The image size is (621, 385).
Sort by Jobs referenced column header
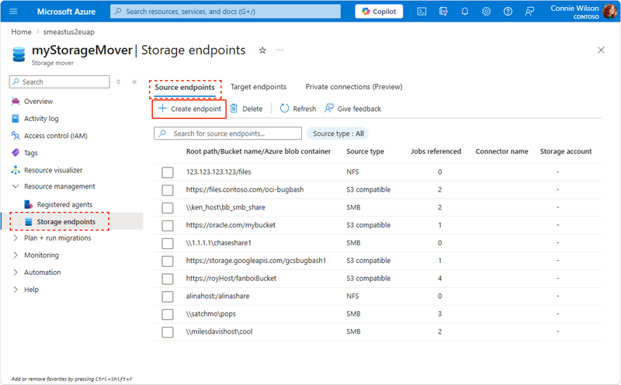[x=435, y=151]
